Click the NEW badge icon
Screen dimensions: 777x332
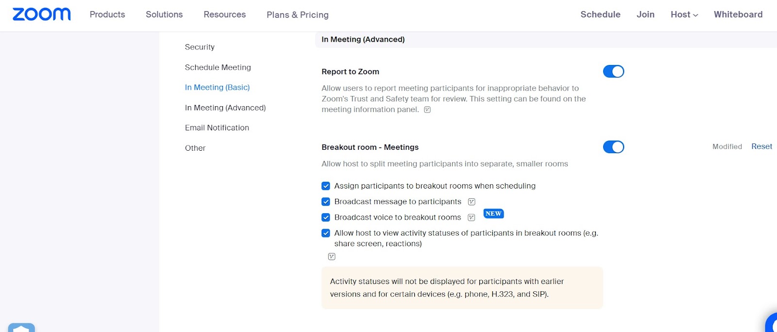pos(493,214)
